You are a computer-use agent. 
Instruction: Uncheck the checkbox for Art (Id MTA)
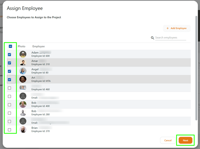click(x=10, y=80)
